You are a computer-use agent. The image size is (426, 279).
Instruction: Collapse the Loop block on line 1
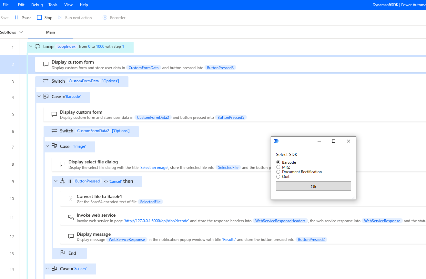pos(31,46)
